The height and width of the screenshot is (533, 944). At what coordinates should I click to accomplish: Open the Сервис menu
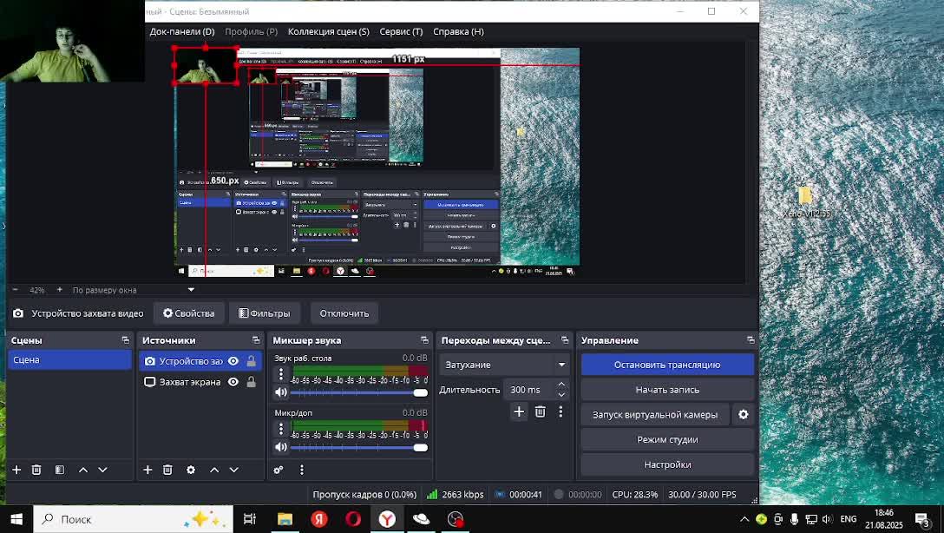401,31
